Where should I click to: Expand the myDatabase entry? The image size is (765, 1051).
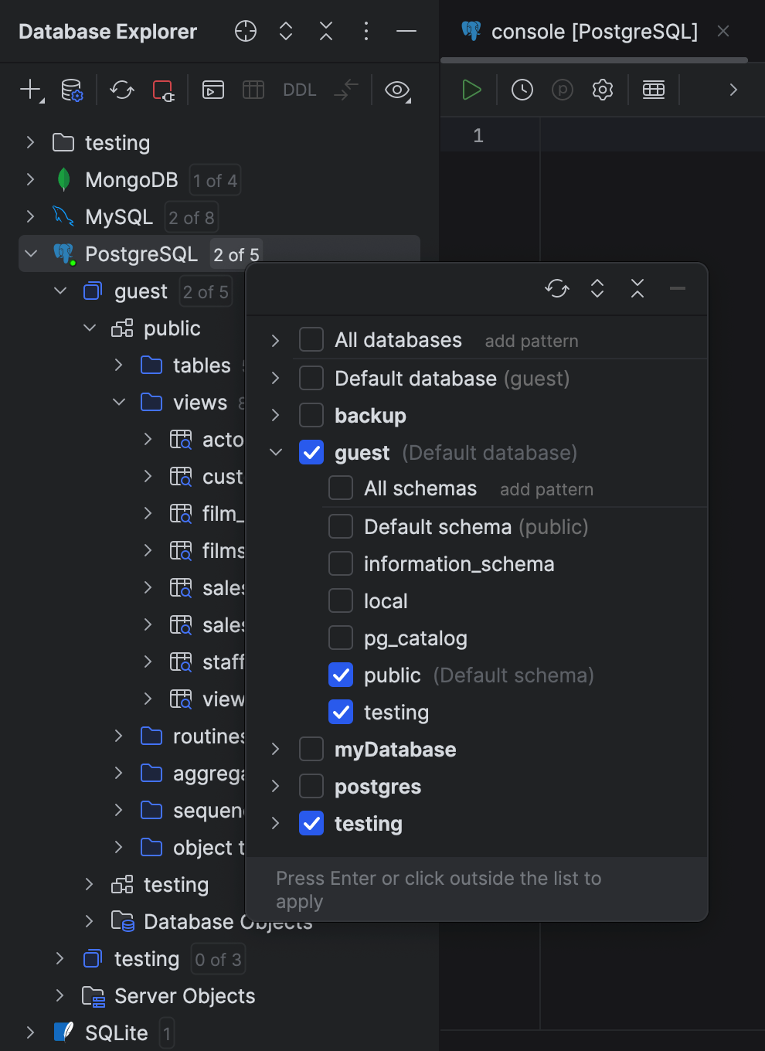(x=275, y=749)
